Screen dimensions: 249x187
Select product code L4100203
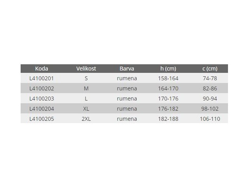point(42,99)
